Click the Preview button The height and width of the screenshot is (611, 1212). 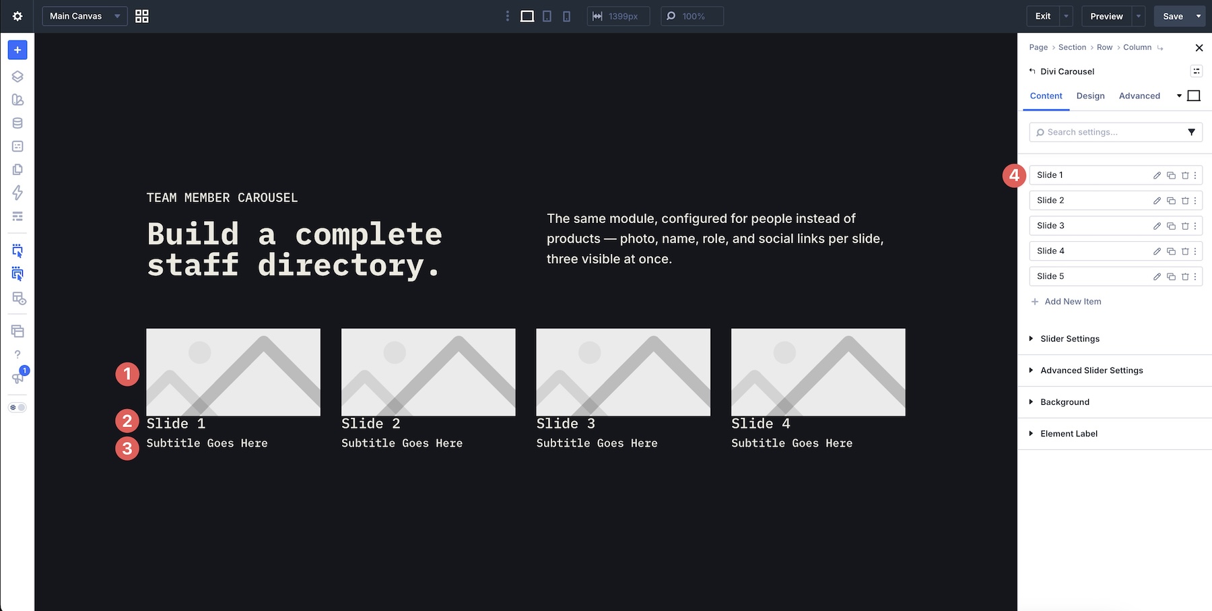(x=1106, y=16)
